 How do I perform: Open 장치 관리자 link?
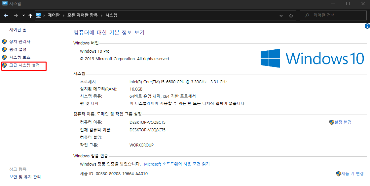pos(20,41)
